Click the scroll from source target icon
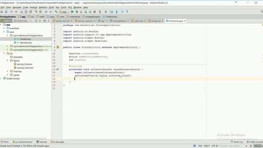Viewport: 263px width, 148px height. [x=36, y=21]
